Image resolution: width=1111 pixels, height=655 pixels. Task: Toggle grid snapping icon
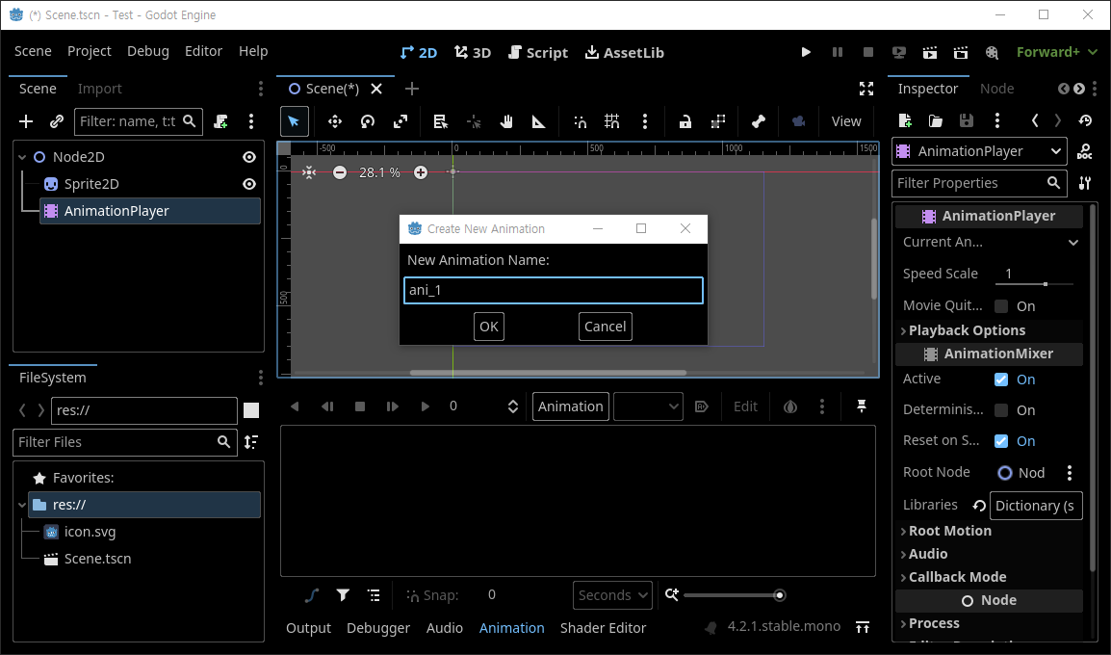pos(612,122)
